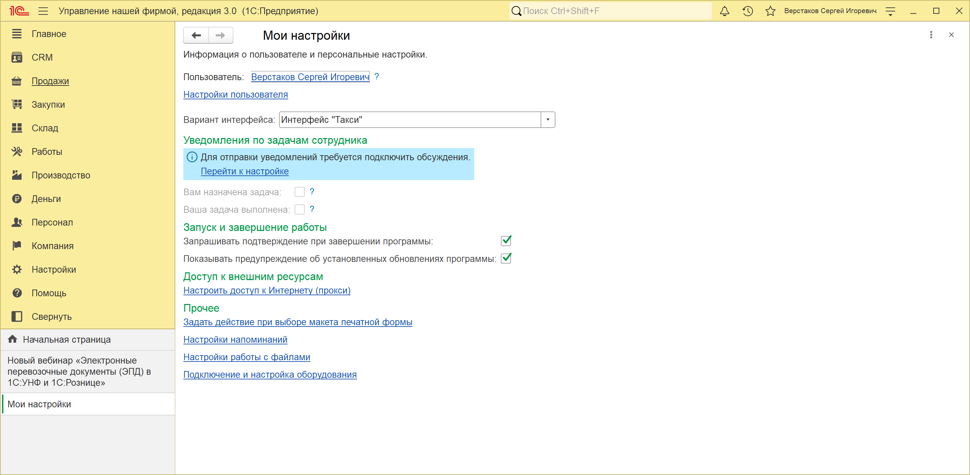Click the Свернуть panel icon
Viewport: 970px width, 475px height.
pyautogui.click(x=17, y=317)
